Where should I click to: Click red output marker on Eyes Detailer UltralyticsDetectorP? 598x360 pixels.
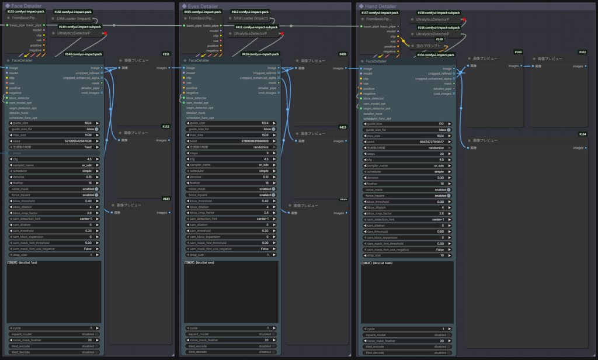(282, 33)
